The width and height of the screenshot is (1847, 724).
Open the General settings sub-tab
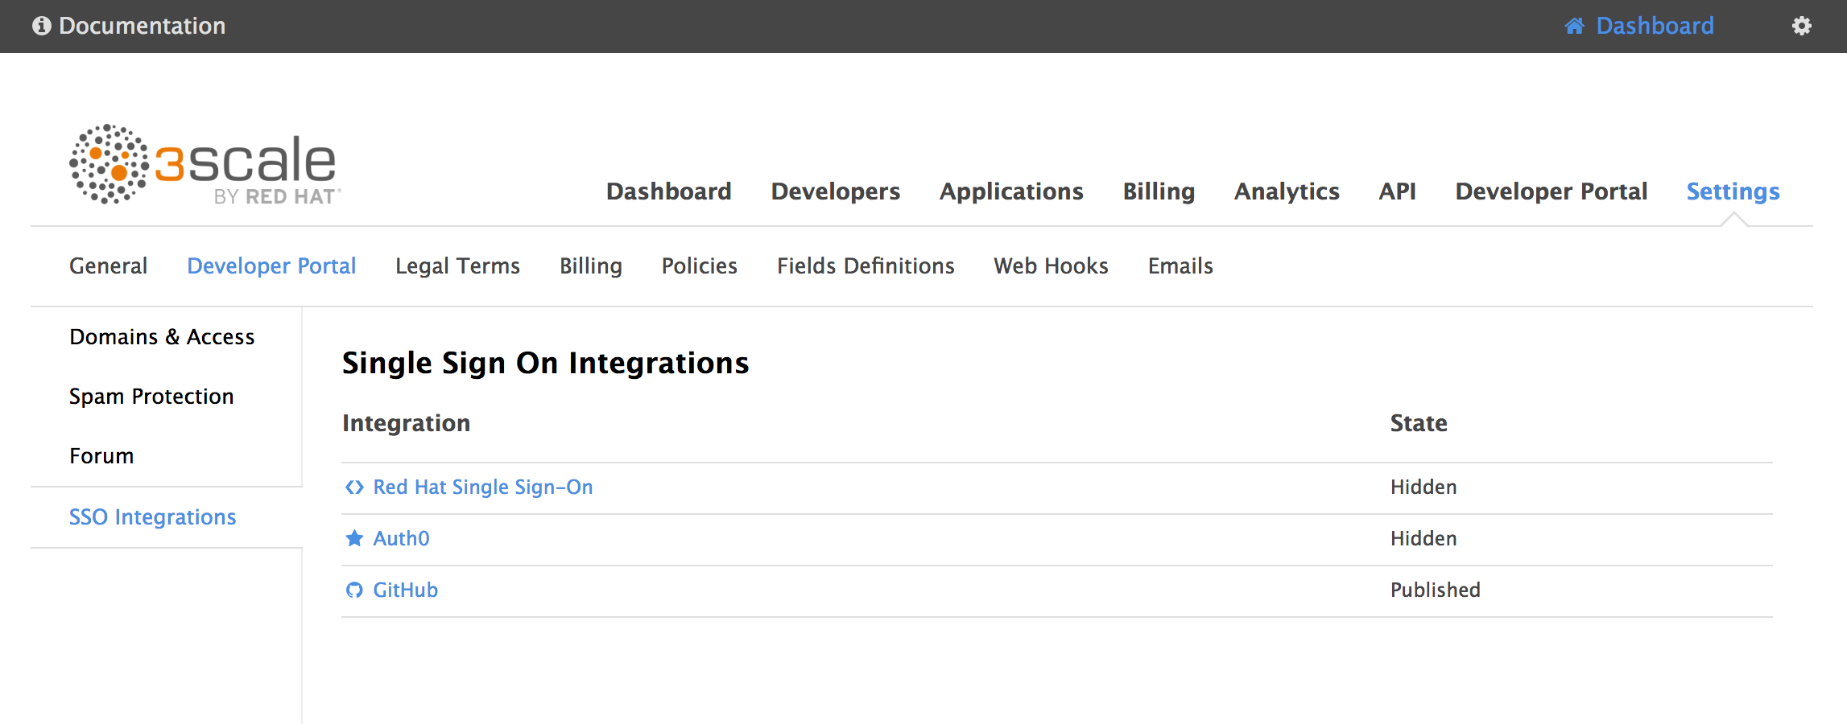[109, 265]
